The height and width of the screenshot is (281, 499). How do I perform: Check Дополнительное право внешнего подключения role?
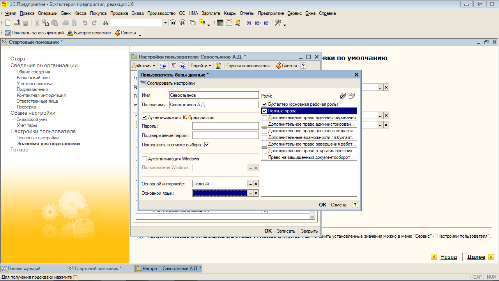pyautogui.click(x=265, y=131)
